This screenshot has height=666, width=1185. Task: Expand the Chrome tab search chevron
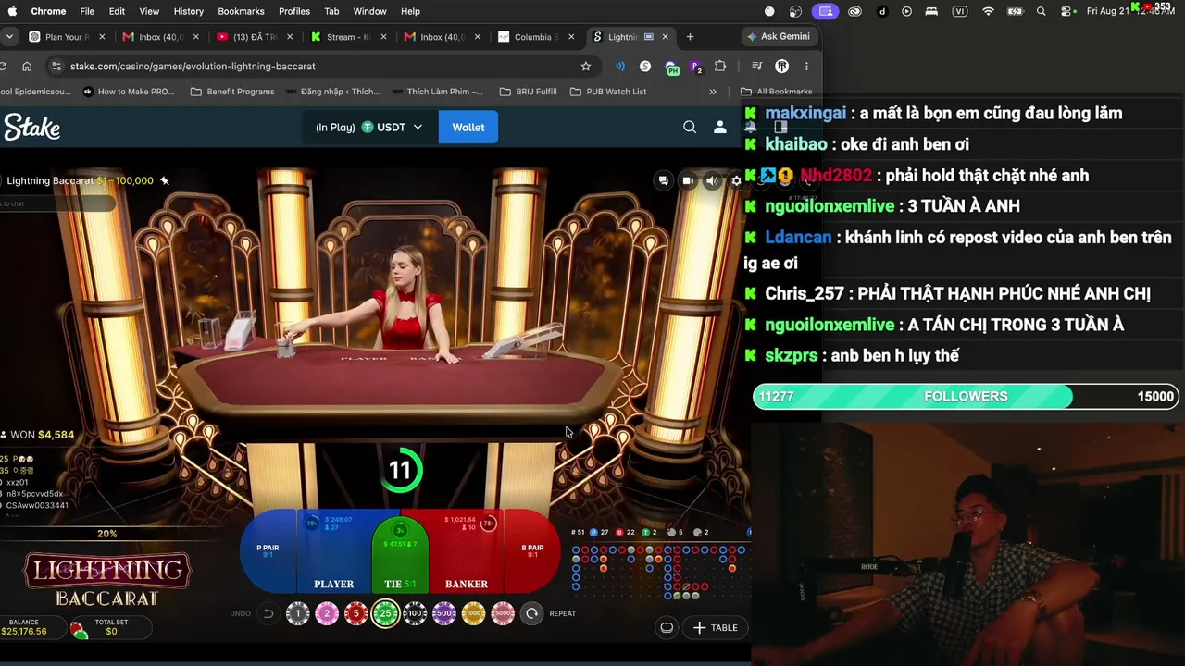9,37
